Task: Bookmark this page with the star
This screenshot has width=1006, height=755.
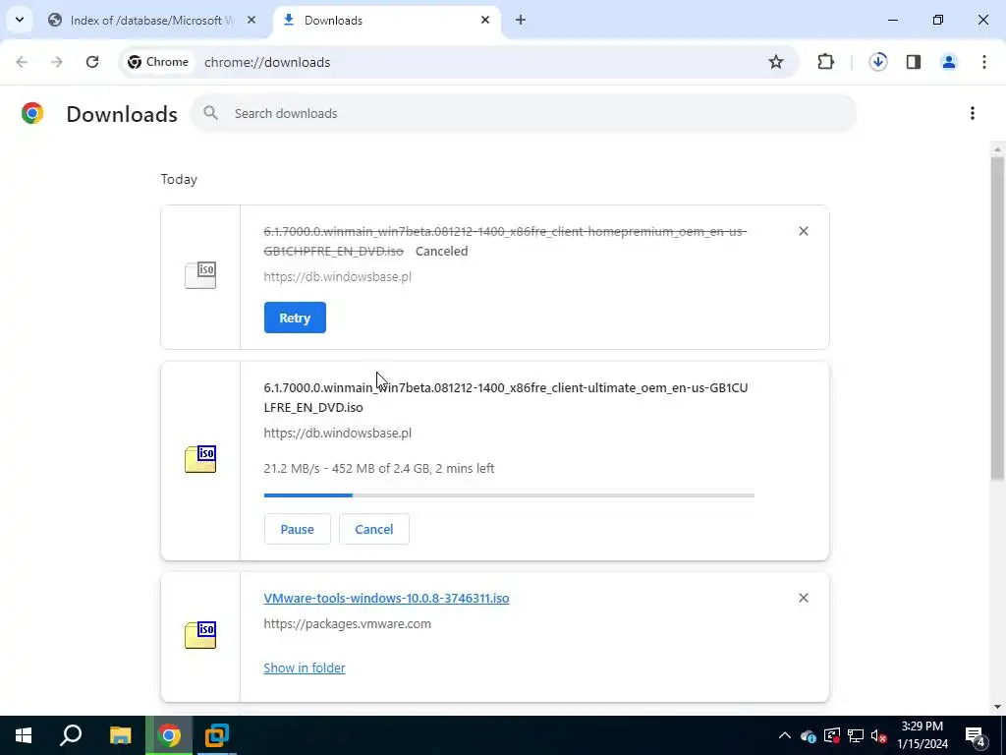Action: (x=776, y=62)
